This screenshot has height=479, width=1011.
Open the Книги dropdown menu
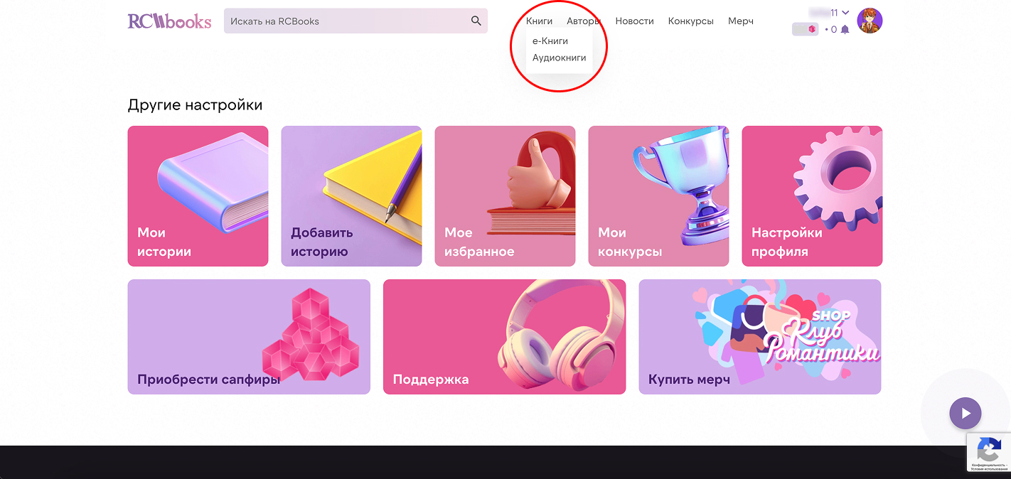539,21
